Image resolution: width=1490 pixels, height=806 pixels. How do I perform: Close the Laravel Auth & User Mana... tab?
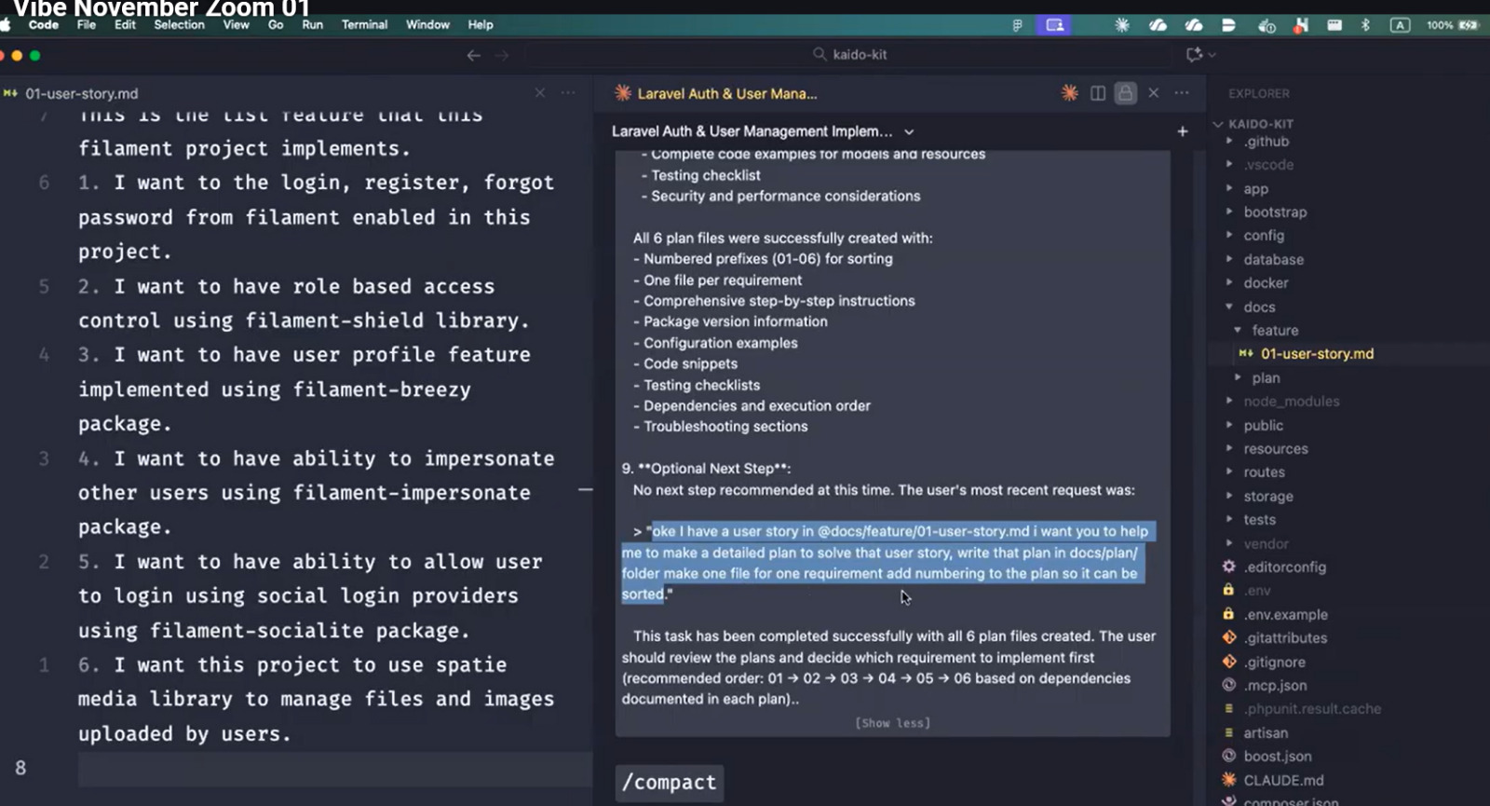pyautogui.click(x=1153, y=93)
